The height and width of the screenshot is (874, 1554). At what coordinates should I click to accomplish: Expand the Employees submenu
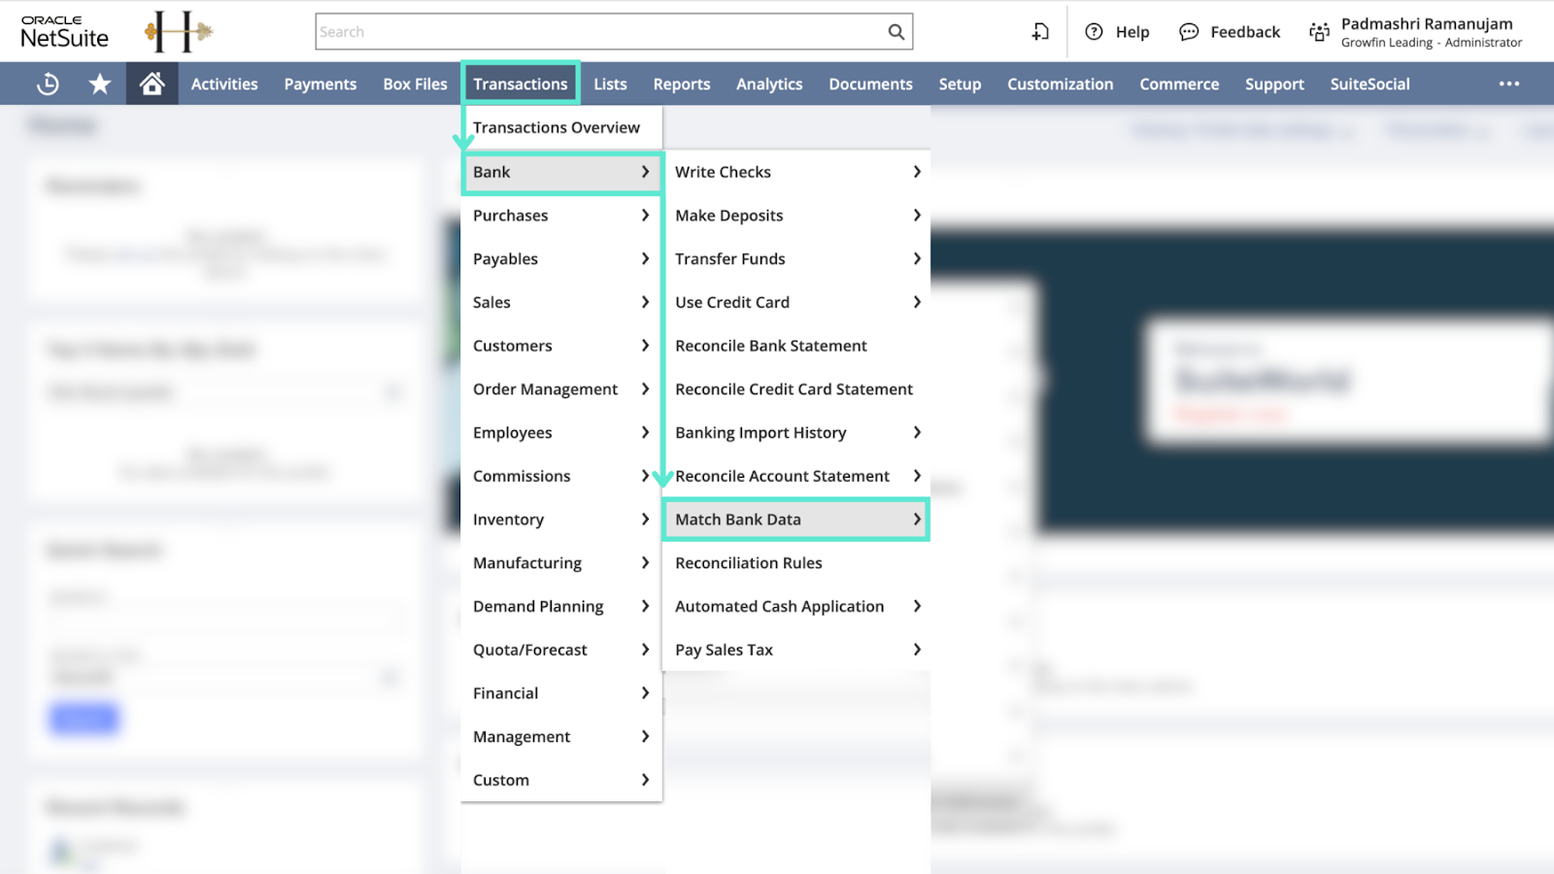pos(561,433)
